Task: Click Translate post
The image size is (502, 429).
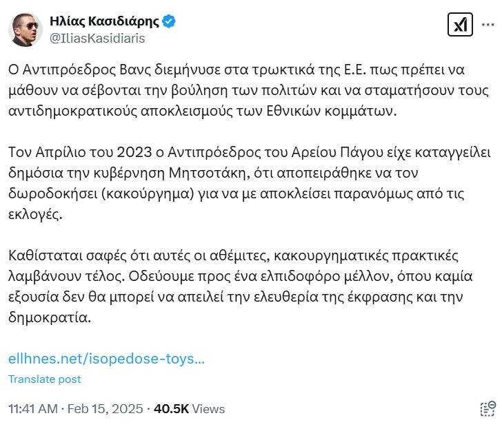Action: [44, 379]
